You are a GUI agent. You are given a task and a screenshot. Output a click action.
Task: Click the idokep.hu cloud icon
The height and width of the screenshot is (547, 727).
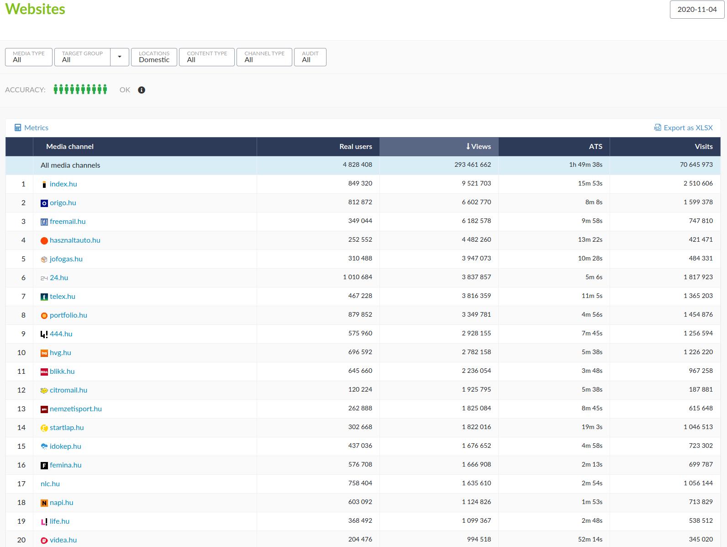point(44,447)
